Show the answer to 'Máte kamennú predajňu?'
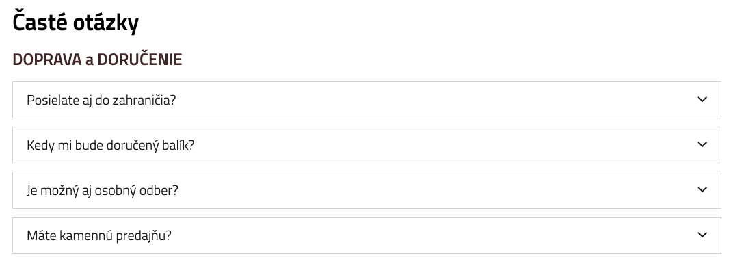The image size is (733, 262). 366,235
